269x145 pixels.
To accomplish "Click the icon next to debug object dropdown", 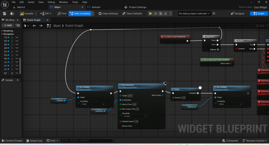I will 214,14.
